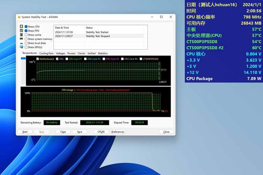
Task: Switch to the Temperatures tab
Action: [x=30, y=53]
